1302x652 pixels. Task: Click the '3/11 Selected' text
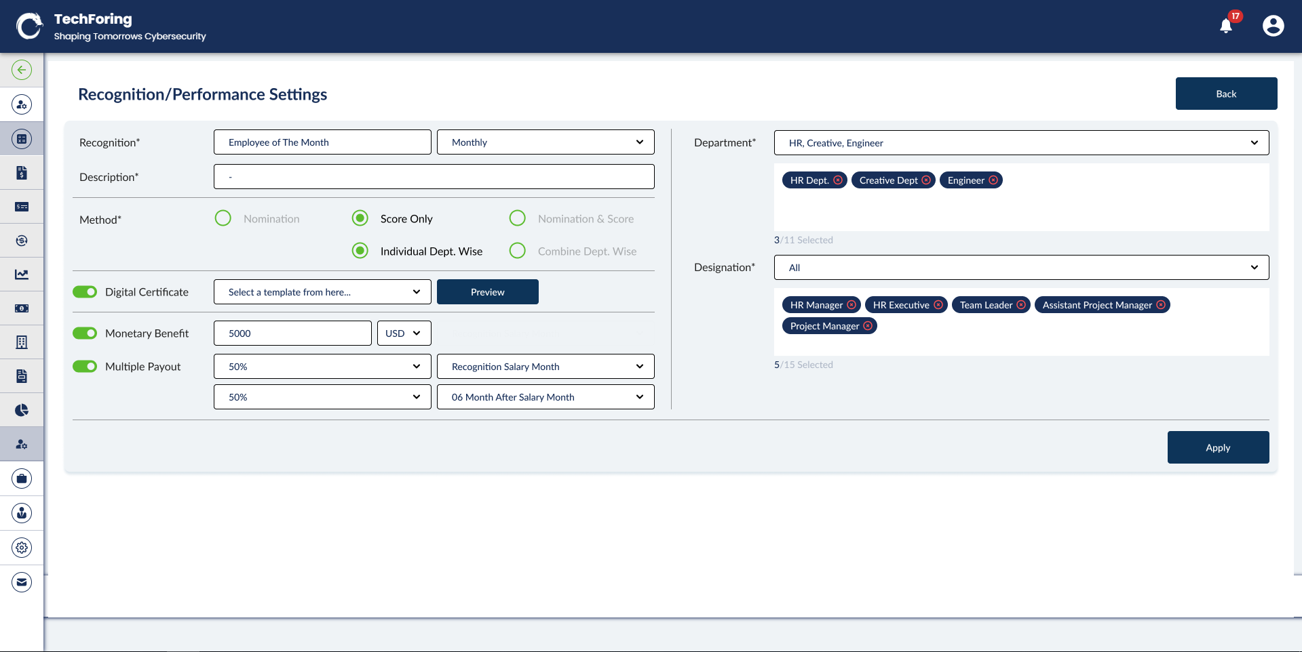coord(803,240)
